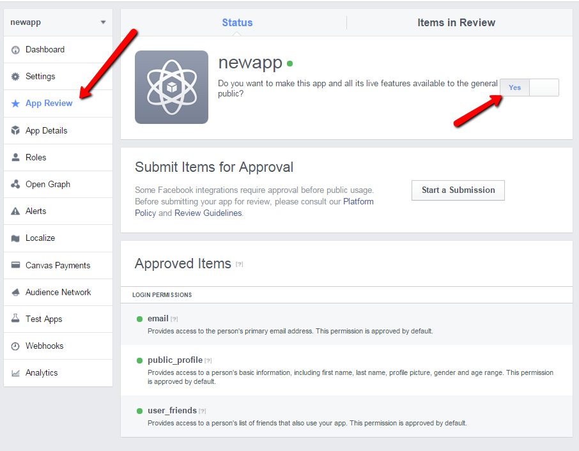579x451 pixels.
Task: Click the Settings gear icon
Action: tap(15, 77)
